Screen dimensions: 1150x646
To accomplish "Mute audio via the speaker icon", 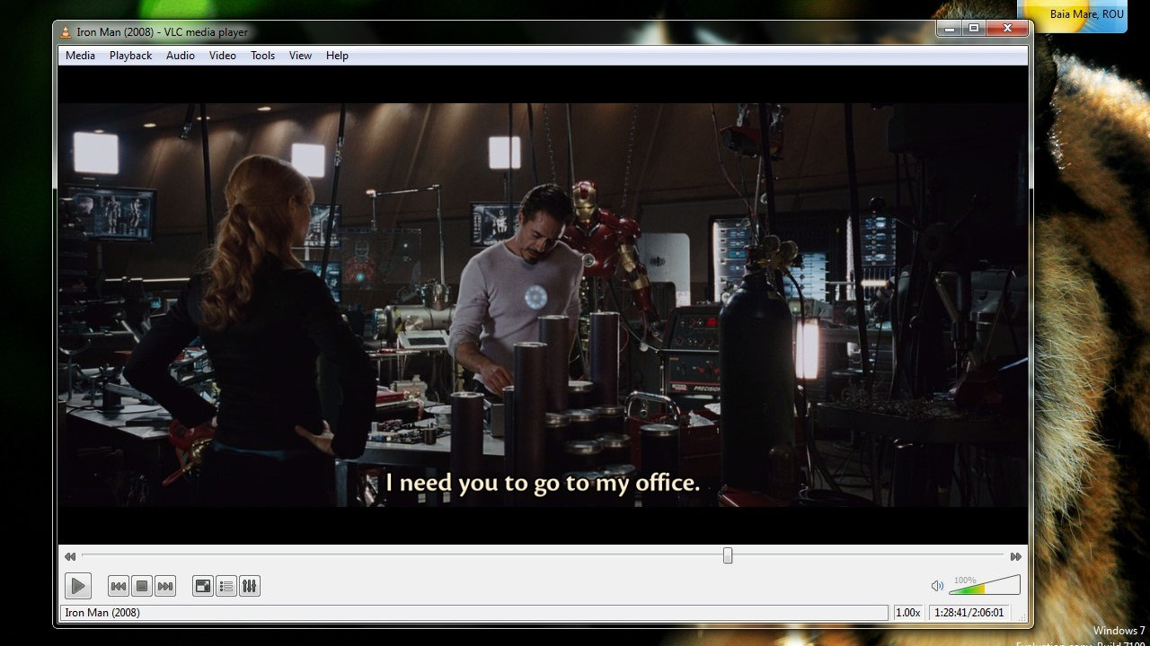I will pyautogui.click(x=936, y=585).
